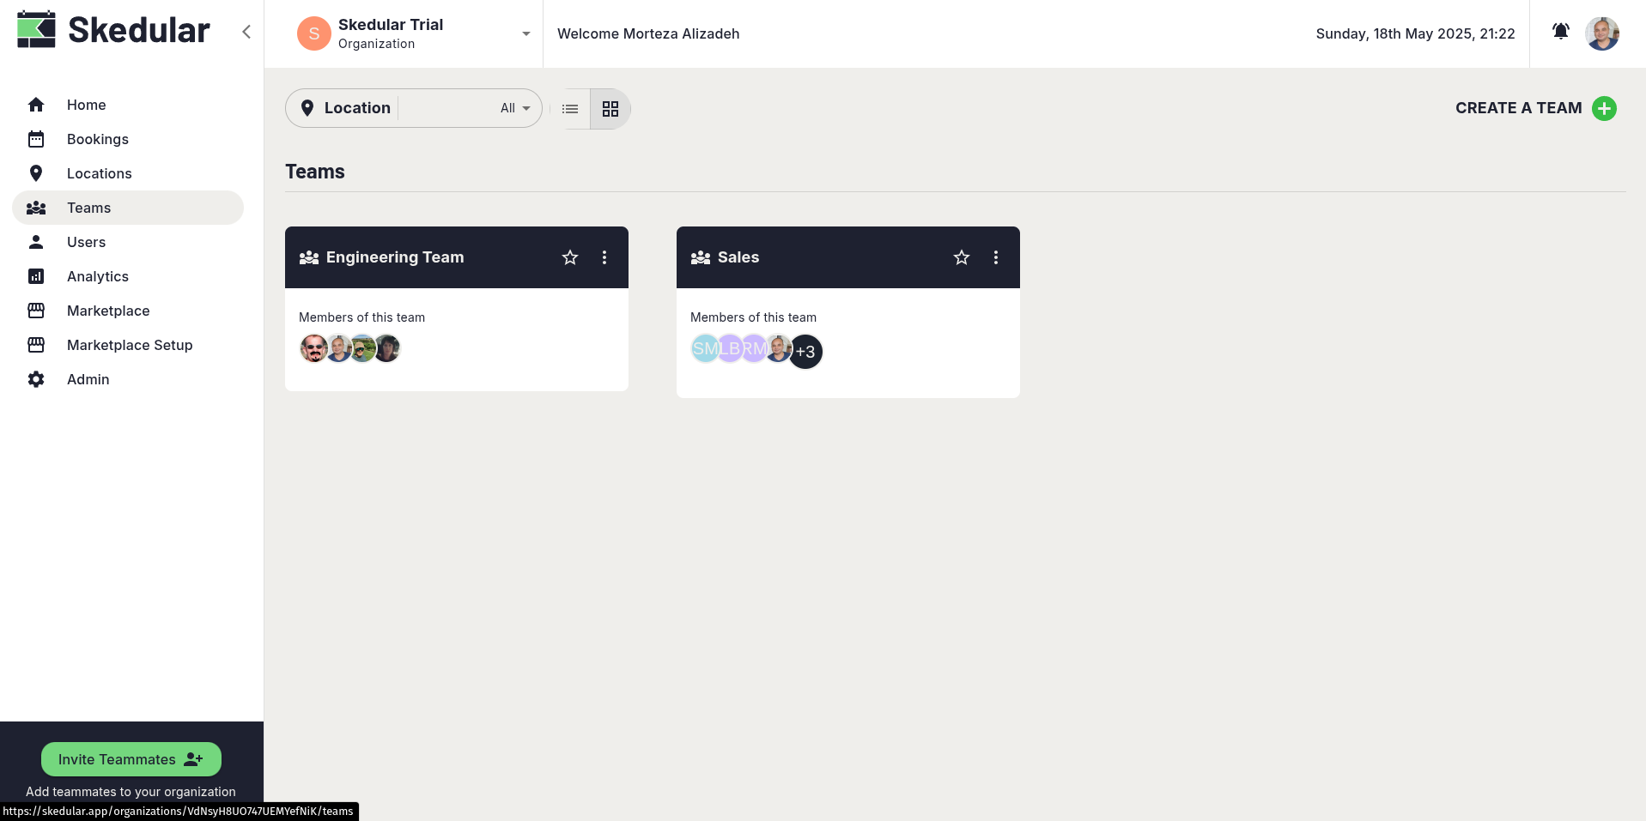Open the three-dot menu on Engineering Team card

[x=604, y=257]
